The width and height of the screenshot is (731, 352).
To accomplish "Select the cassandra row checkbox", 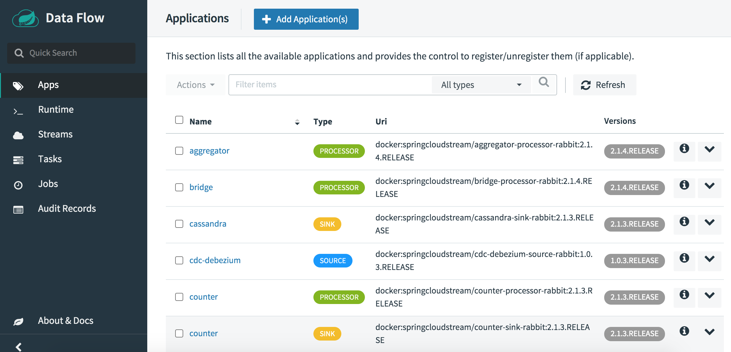I will pyautogui.click(x=179, y=224).
